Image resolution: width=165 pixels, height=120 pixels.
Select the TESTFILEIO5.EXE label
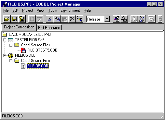pyautogui.click(x=30, y=40)
